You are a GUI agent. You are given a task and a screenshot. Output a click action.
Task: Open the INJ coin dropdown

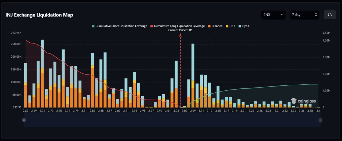pyautogui.click(x=273, y=15)
